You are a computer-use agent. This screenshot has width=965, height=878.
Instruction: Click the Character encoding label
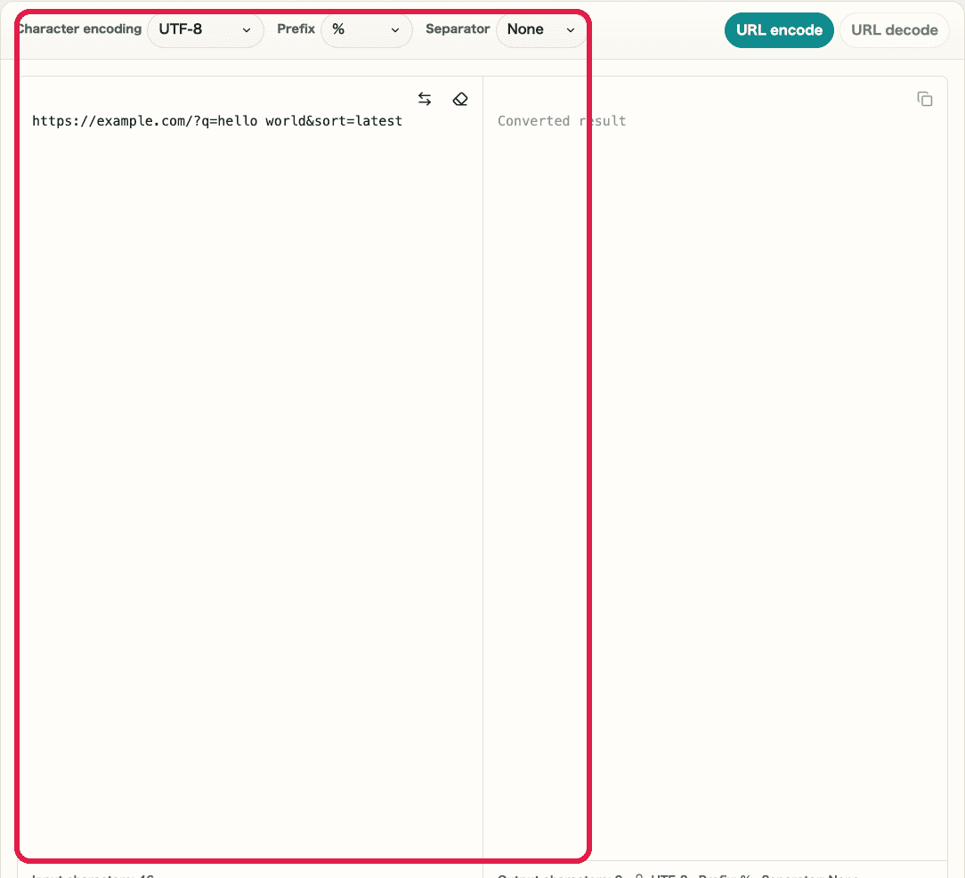(78, 28)
